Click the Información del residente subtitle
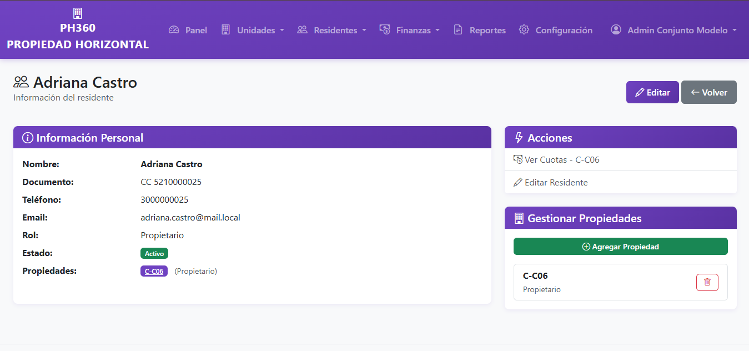Viewport: 749px width, 351px height. (63, 98)
